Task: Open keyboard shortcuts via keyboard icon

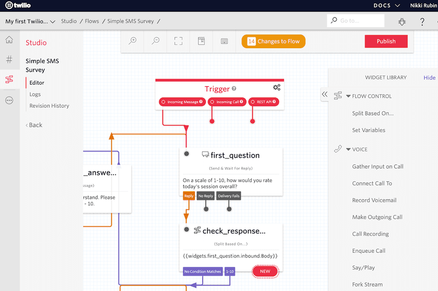Action: click(224, 41)
